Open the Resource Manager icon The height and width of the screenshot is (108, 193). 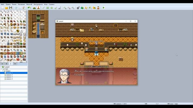[94, 8]
